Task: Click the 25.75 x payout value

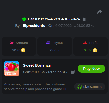Action: click(x=55, y=50)
